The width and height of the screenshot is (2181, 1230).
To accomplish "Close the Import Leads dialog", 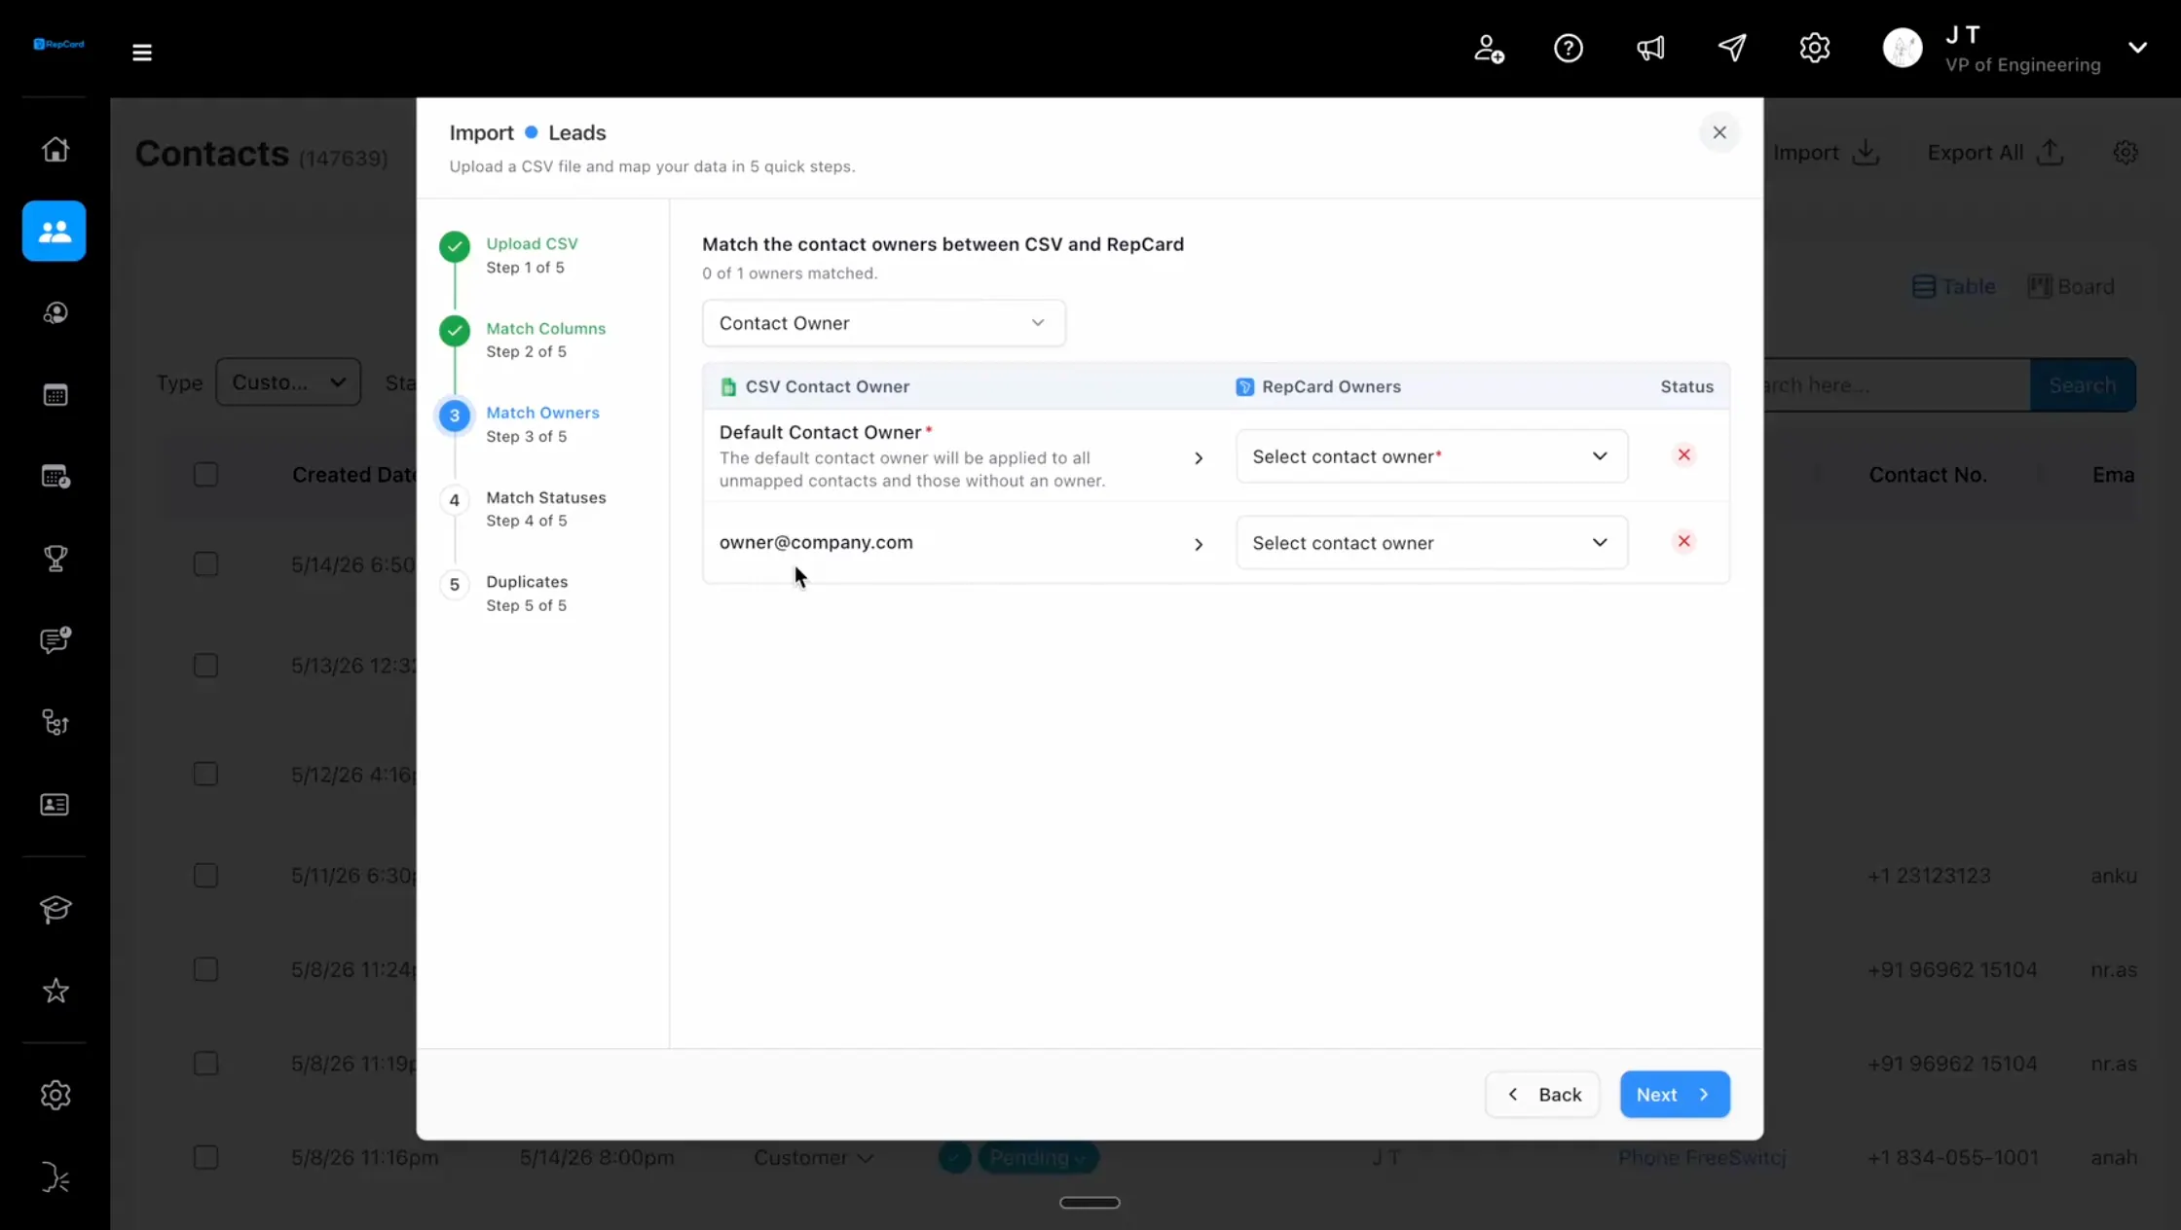I will click(1719, 132).
